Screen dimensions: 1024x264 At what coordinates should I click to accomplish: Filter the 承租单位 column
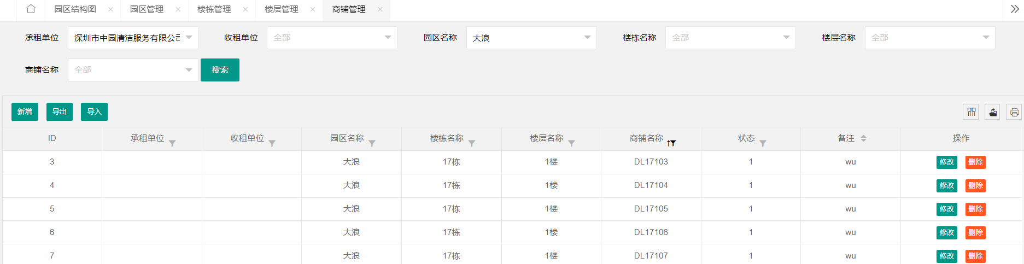[x=172, y=143]
